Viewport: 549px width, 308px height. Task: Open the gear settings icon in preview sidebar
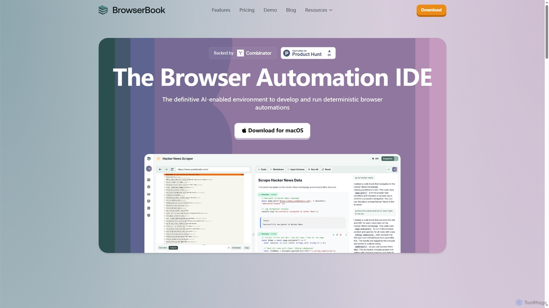click(x=149, y=215)
